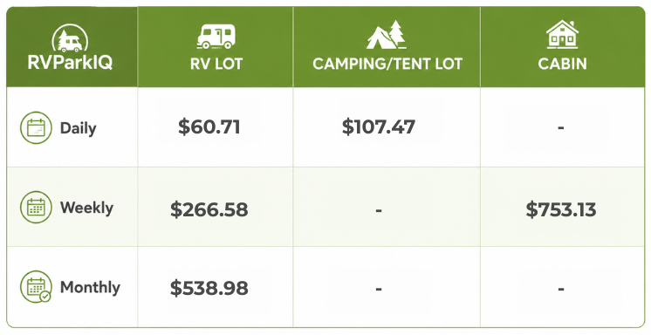Click the $107.47 daily camping price
The image size is (651, 335).
(378, 126)
